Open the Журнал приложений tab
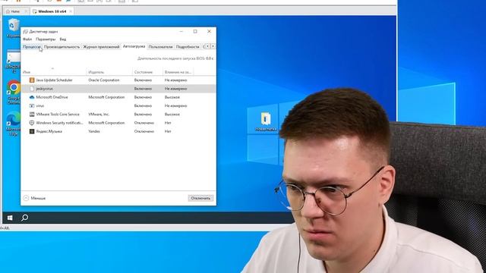 point(101,47)
